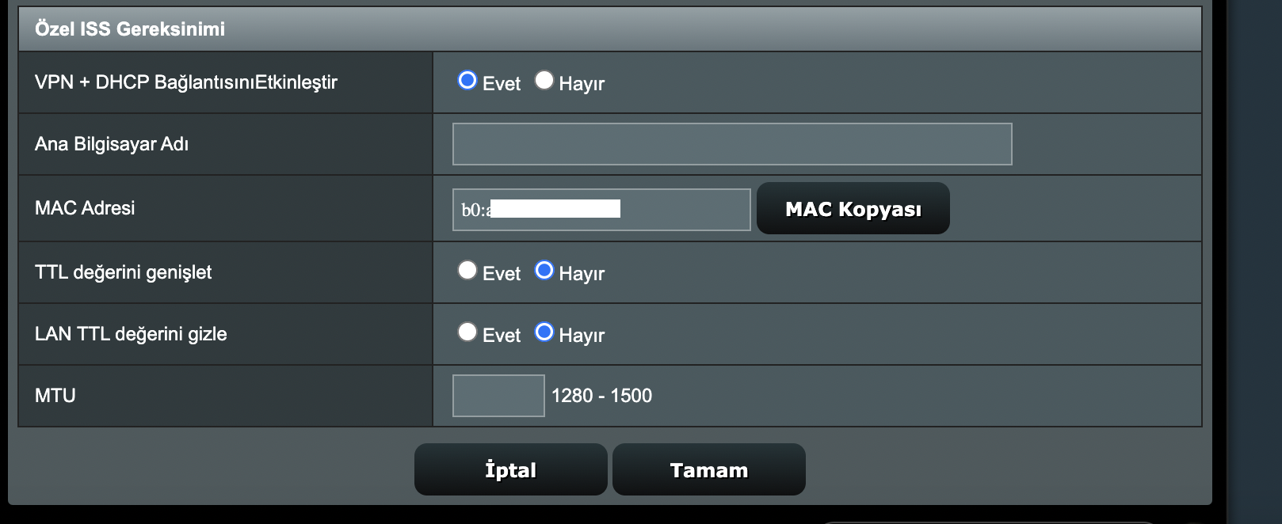Click the LAN TTL değerini gizle label
1282x524 pixels.
pyautogui.click(x=131, y=334)
